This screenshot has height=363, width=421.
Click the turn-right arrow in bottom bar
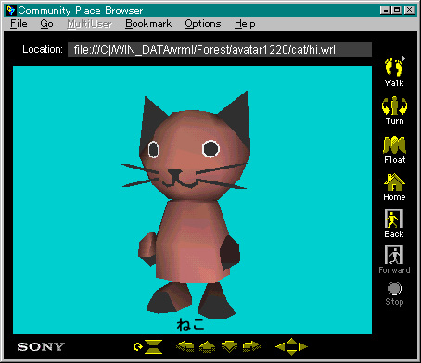(251, 346)
